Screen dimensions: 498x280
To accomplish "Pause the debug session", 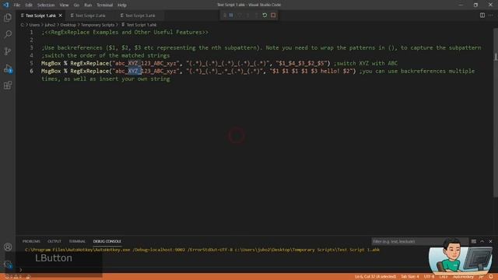I will pos(231,16).
